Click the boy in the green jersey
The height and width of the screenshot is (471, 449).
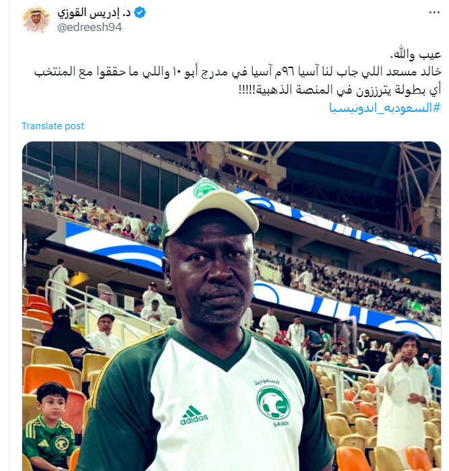pyautogui.click(x=50, y=427)
